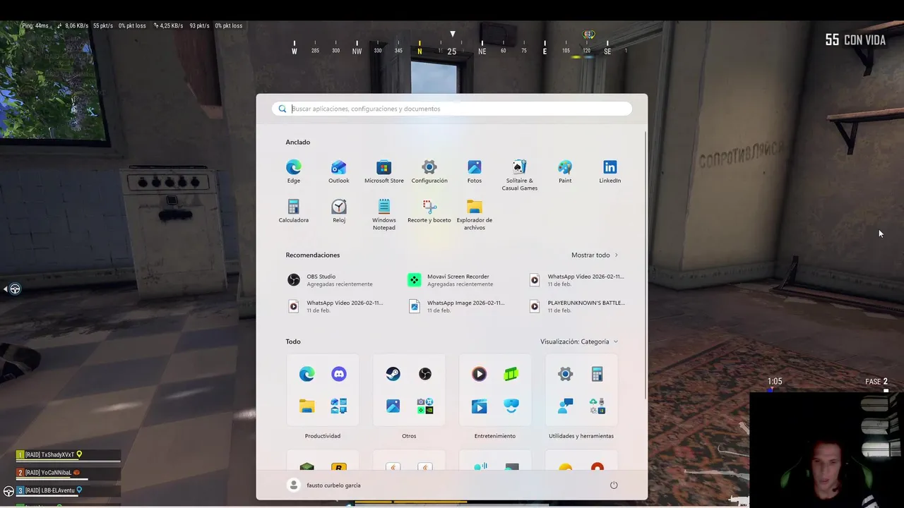Click the Productividad category label

tap(323, 436)
